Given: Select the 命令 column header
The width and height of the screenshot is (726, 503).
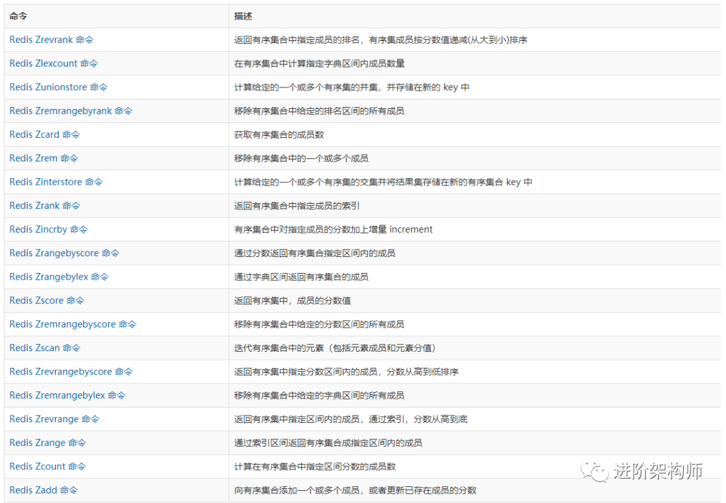Looking at the screenshot, I should pos(18,16).
